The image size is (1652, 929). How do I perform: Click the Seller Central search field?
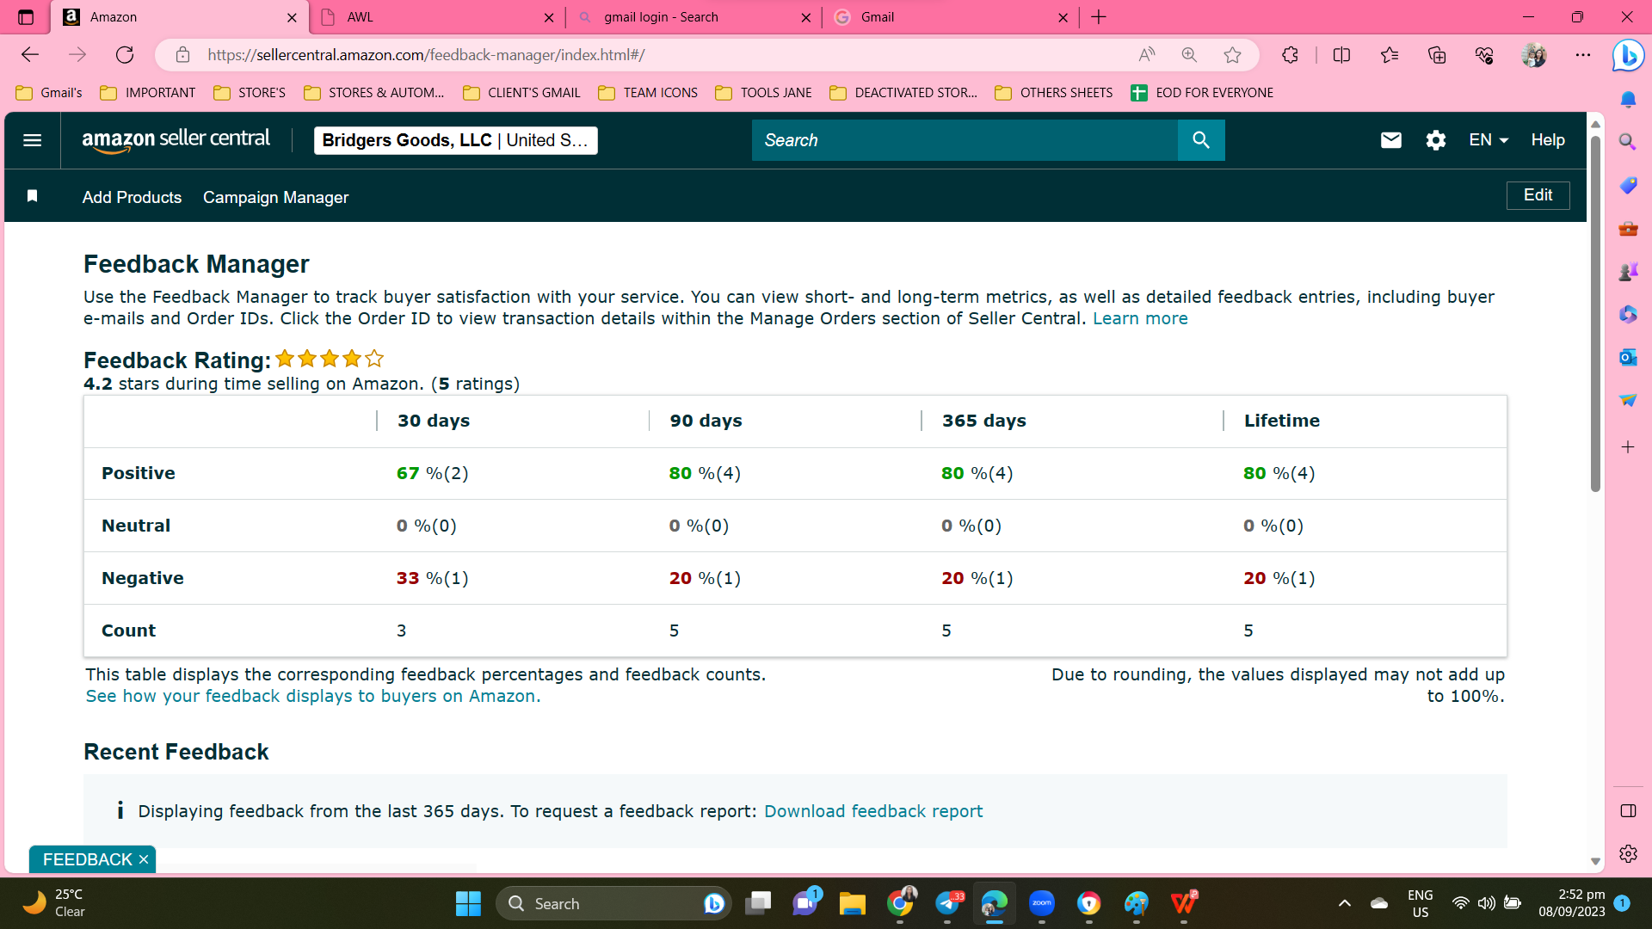tap(965, 140)
